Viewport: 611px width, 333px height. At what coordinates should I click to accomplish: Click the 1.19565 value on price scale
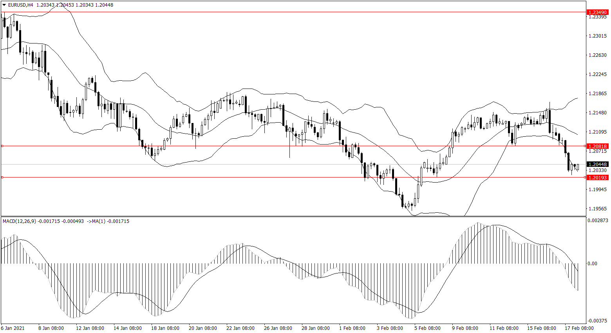point(598,209)
